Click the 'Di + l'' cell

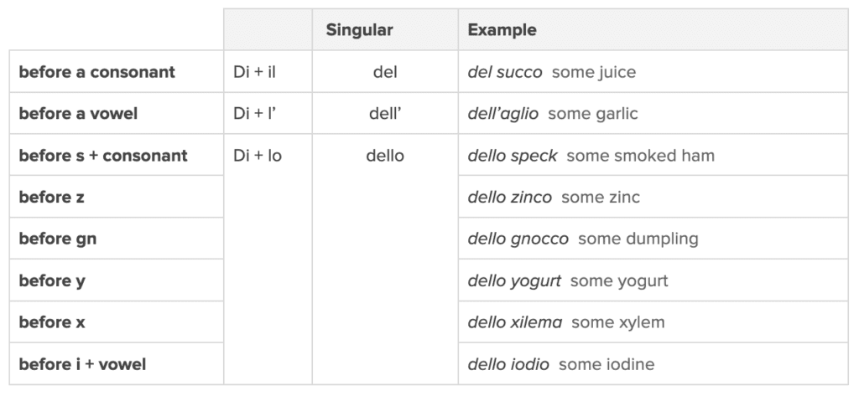255,114
